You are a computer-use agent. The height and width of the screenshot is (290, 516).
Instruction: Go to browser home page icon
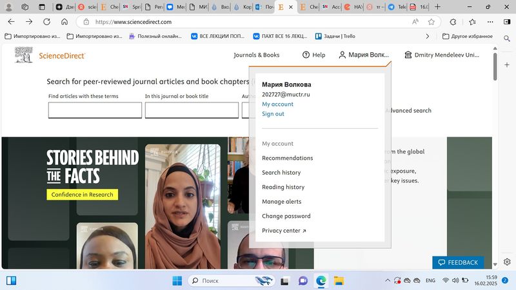[x=64, y=22]
